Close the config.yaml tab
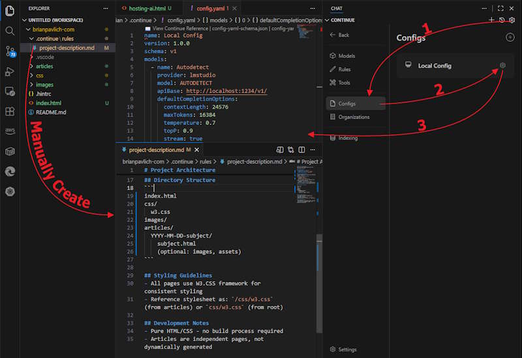 click(x=235, y=8)
